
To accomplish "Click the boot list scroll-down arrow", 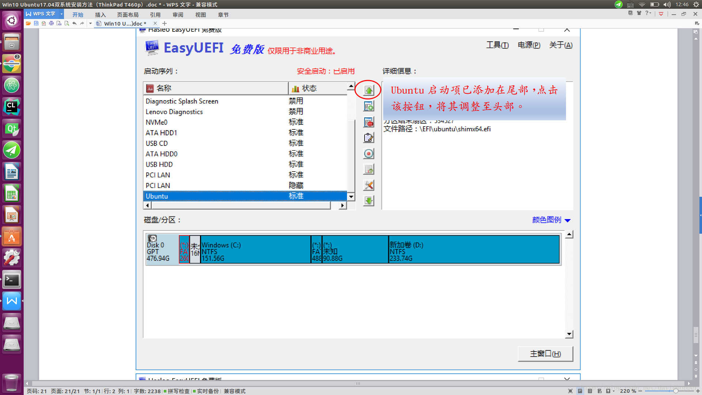I will 351,197.
